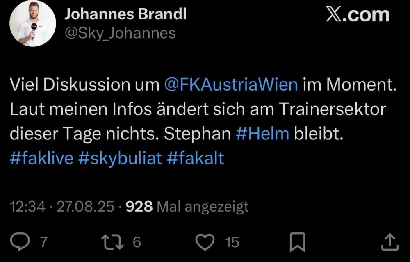Click the repost count 6
Viewport: 410px width, 262px height.
(137, 242)
